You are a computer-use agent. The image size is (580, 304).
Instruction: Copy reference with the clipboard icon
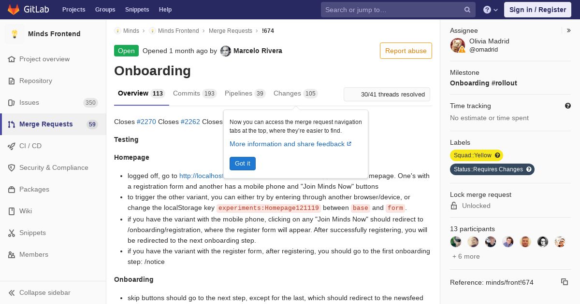pos(564,282)
